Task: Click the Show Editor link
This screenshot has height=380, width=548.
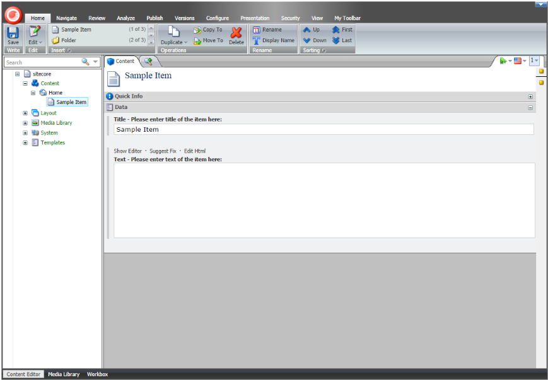Action: [x=127, y=151]
